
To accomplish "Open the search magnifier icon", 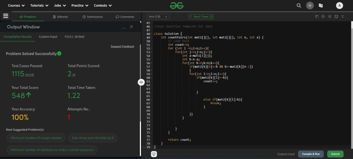I will coord(299,6).
